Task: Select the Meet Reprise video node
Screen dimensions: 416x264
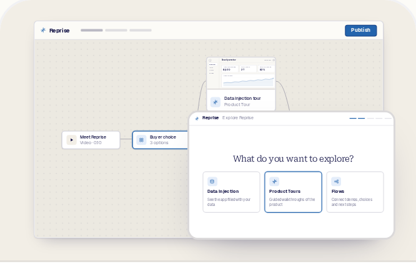Action: coord(91,140)
